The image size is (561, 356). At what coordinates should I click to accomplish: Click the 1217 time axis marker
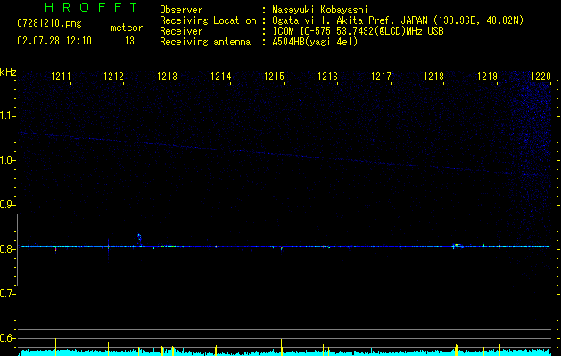click(381, 76)
